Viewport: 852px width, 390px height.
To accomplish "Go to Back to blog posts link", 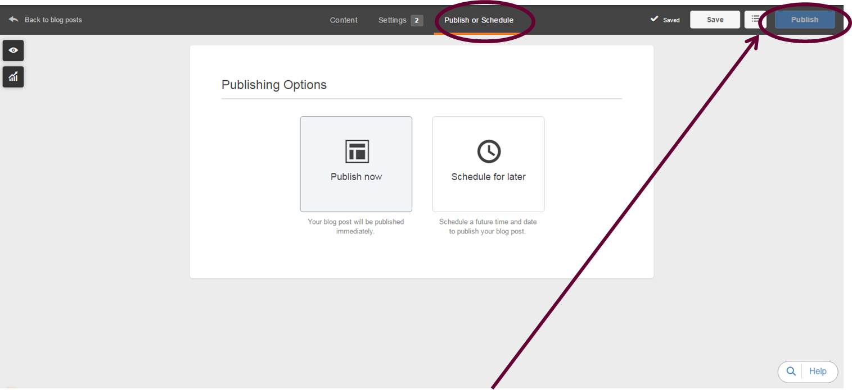I will click(x=53, y=20).
